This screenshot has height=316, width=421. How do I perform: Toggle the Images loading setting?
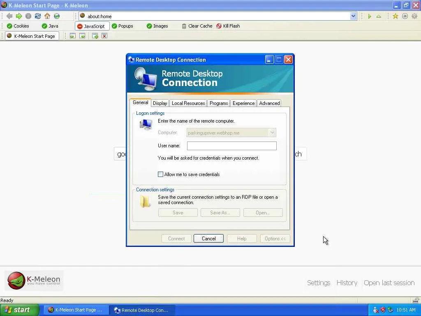(x=157, y=26)
